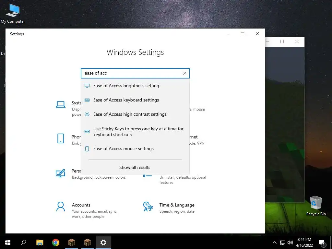Open the Windows Start menu
The image size is (332, 249).
click(8, 243)
